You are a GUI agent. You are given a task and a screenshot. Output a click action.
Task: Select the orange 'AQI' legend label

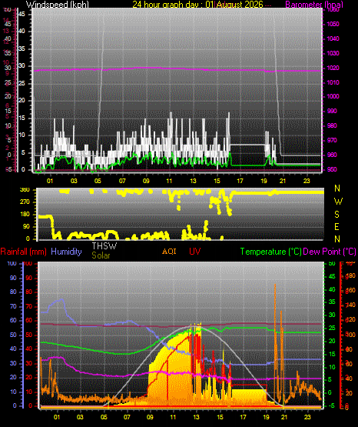pyautogui.click(x=169, y=252)
